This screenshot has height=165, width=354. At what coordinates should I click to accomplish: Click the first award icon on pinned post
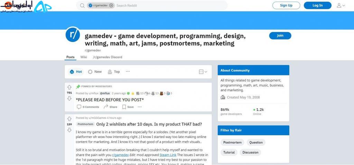click(138, 93)
